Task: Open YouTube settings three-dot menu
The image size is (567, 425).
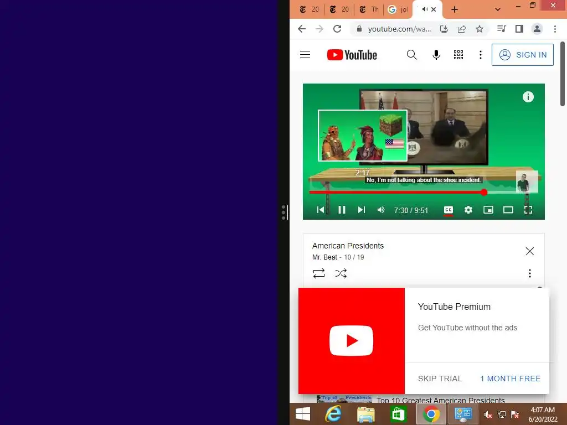Action: tap(480, 55)
